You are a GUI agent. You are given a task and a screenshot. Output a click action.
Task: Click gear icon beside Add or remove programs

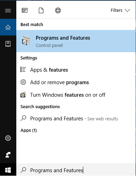point(23,82)
